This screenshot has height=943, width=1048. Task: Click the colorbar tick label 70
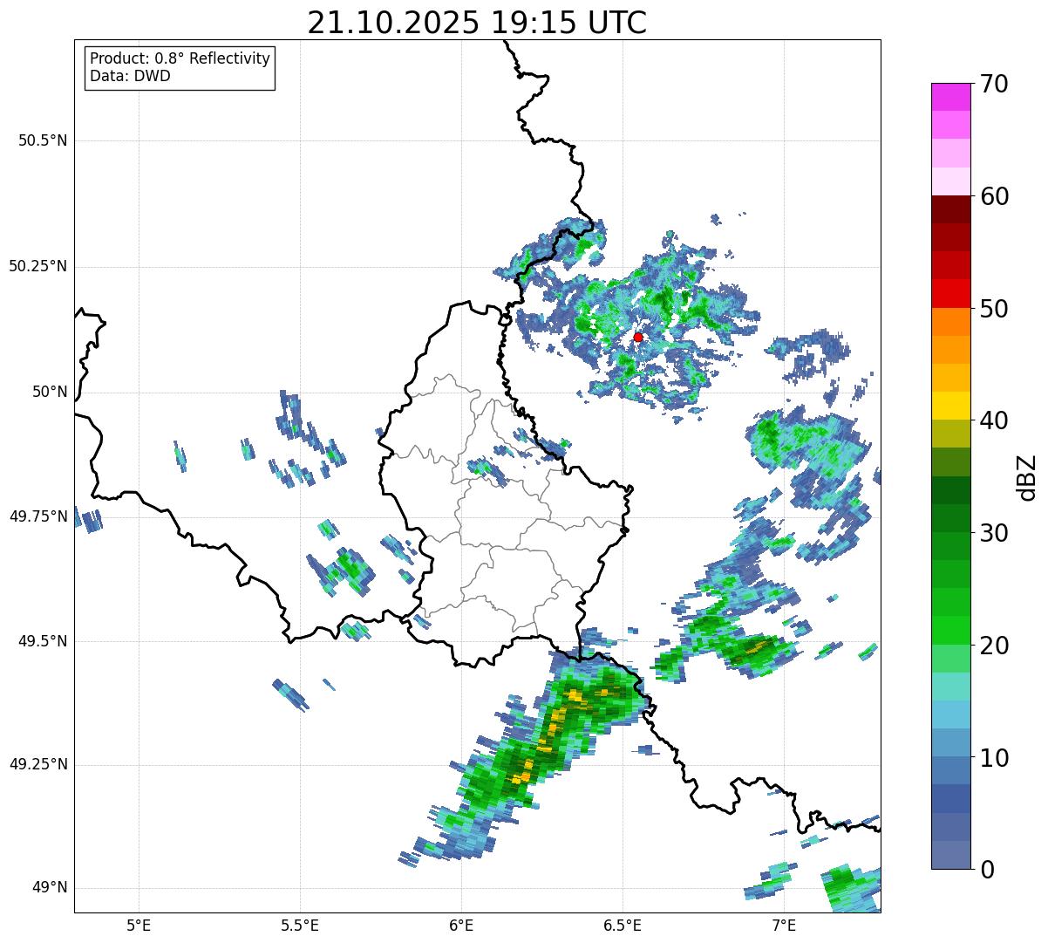tap(994, 84)
